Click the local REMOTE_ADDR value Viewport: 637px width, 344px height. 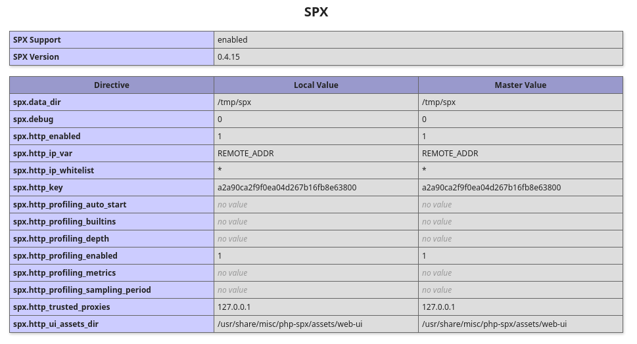[246, 154]
